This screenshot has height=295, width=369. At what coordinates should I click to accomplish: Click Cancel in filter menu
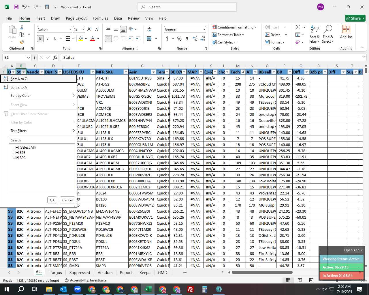coord(67,200)
